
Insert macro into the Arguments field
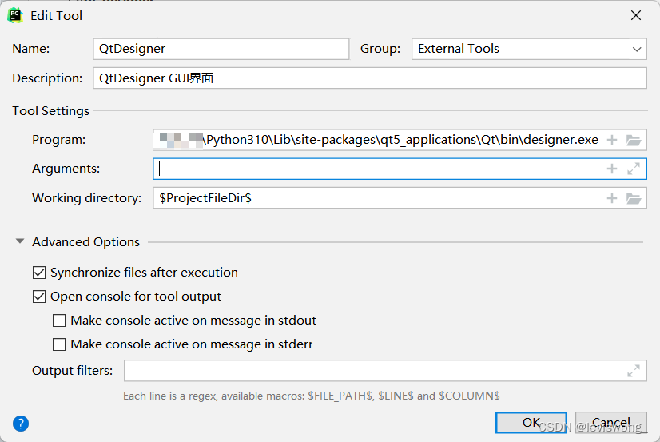tap(612, 169)
